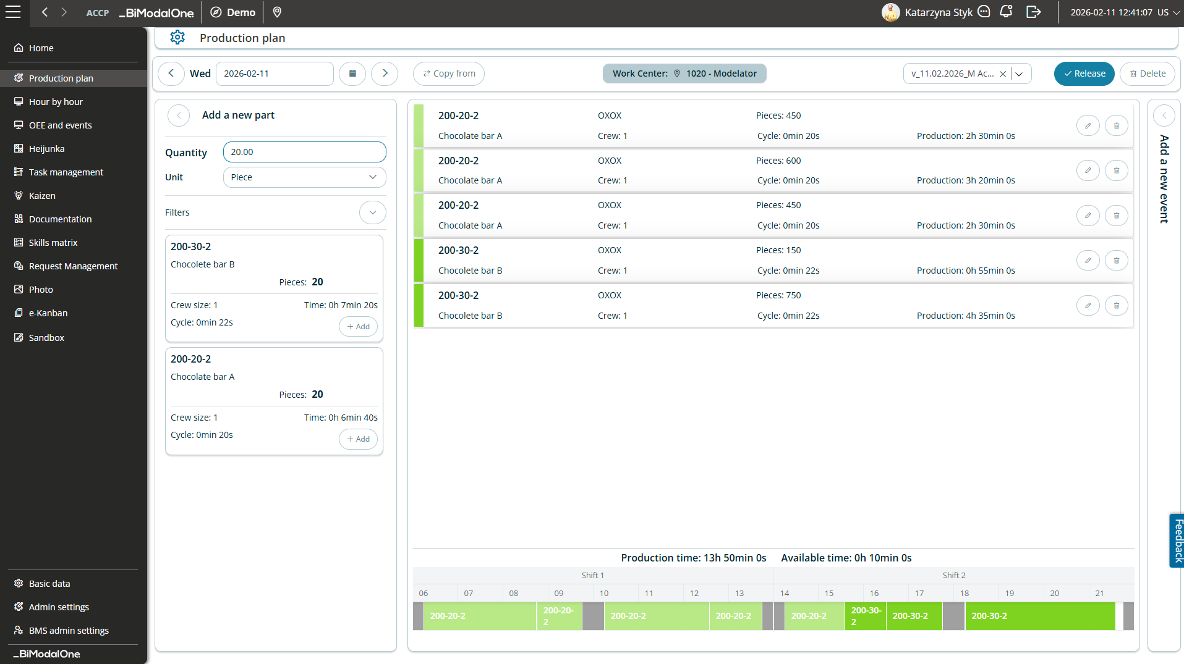Open the chat message icon
Screen dimensions: 1184x664
point(984,12)
